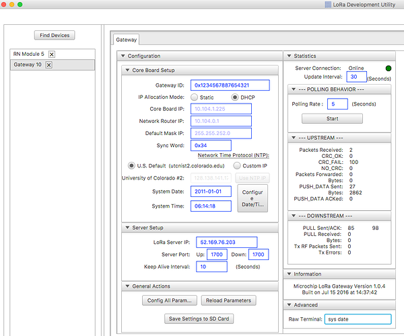Focus the Update Interval field
This screenshot has height=336, width=404.
(x=357, y=77)
